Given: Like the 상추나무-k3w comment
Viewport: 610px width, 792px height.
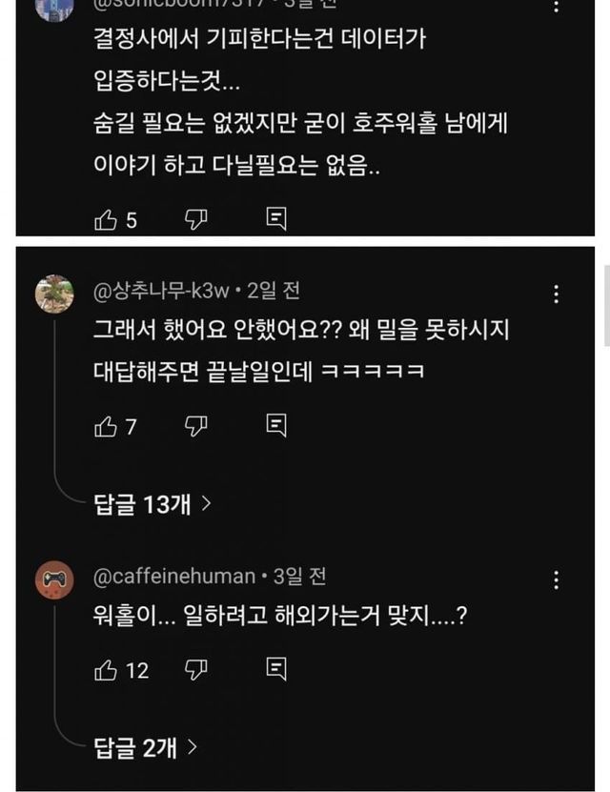Looking at the screenshot, I should click(x=104, y=426).
